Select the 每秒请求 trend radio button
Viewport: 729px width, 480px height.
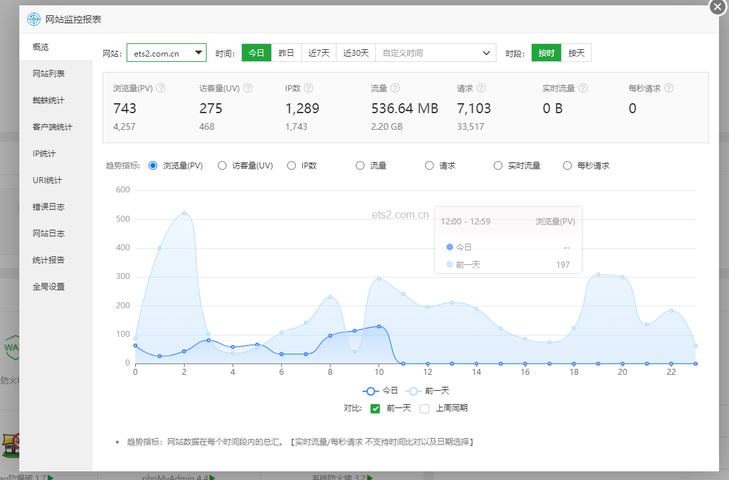pos(567,165)
